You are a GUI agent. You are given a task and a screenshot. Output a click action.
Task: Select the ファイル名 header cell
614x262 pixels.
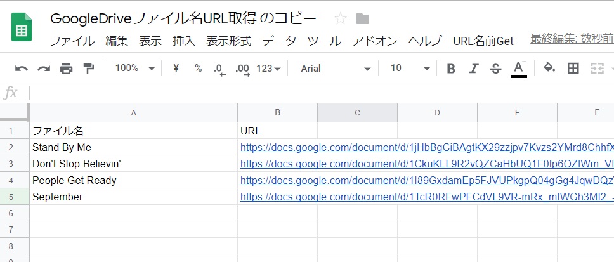pyautogui.click(x=134, y=131)
